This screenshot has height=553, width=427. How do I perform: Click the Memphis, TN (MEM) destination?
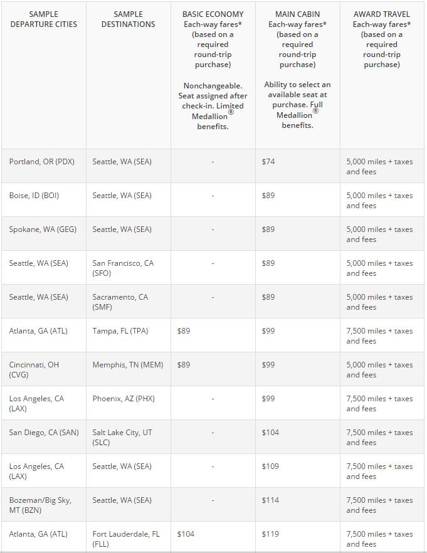(x=127, y=365)
